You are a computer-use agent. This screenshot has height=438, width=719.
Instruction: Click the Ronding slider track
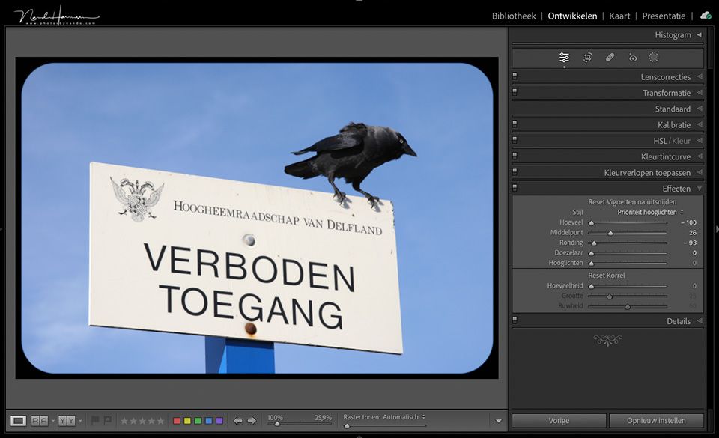628,243
